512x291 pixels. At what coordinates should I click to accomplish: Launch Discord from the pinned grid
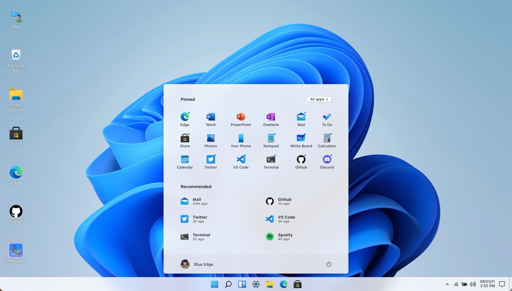pos(327,162)
